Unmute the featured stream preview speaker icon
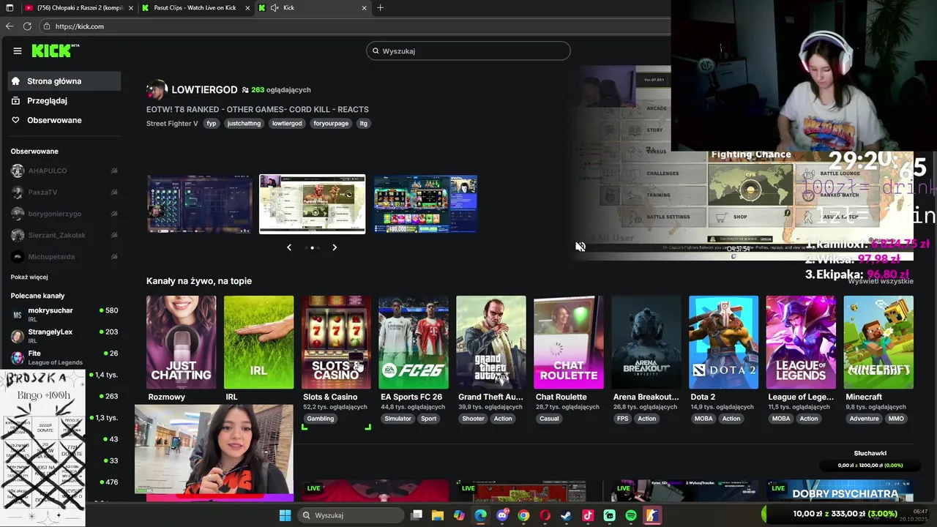The image size is (937, 527). point(581,247)
